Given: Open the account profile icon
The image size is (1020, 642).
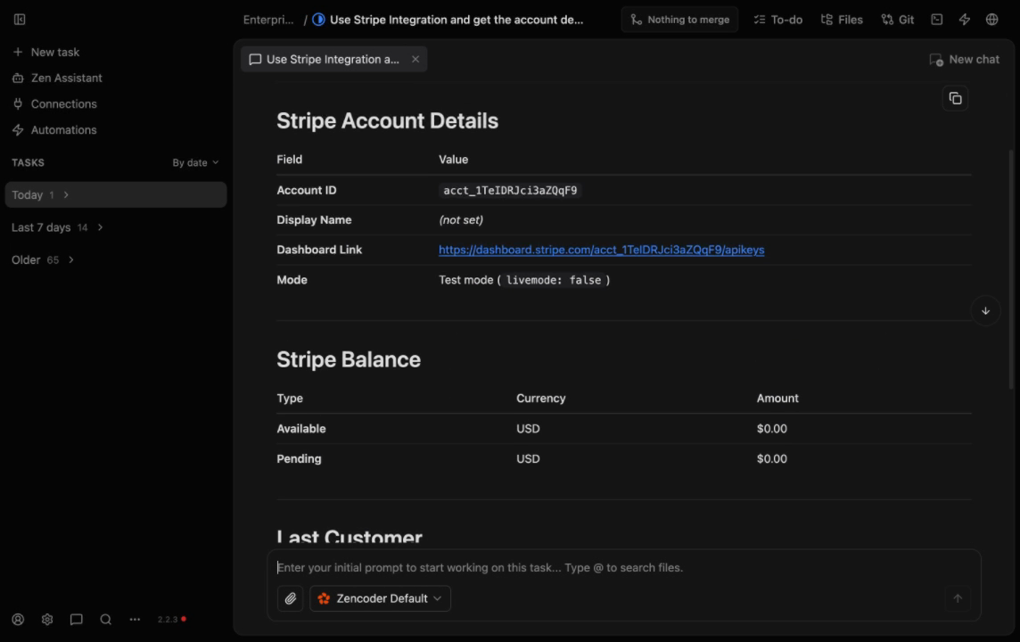Looking at the screenshot, I should tap(18, 619).
